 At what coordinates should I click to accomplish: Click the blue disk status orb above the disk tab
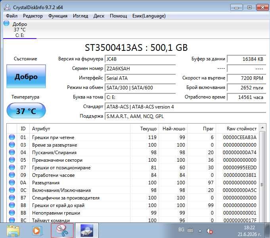click(6, 23)
